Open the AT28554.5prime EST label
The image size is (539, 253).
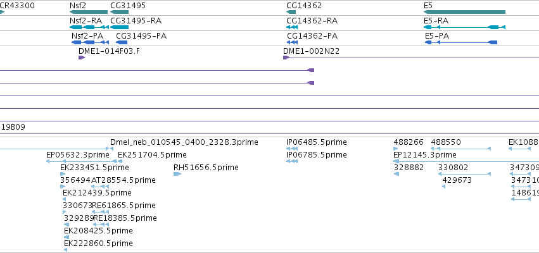(124, 180)
